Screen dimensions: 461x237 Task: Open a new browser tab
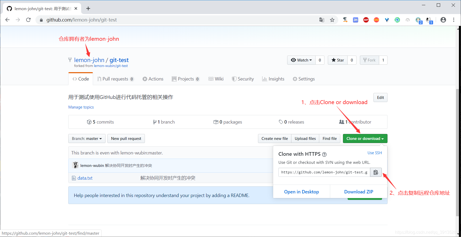tap(88, 9)
